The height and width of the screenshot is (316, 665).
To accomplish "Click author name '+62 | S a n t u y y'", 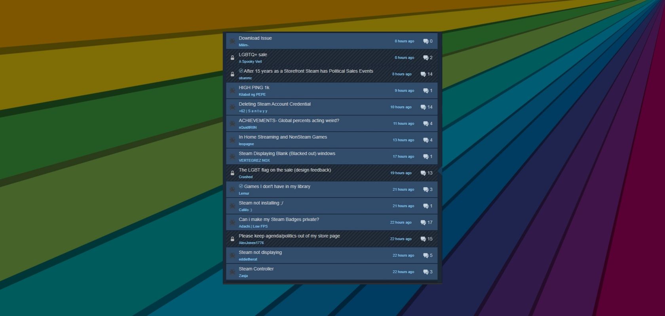I will (x=253, y=111).
